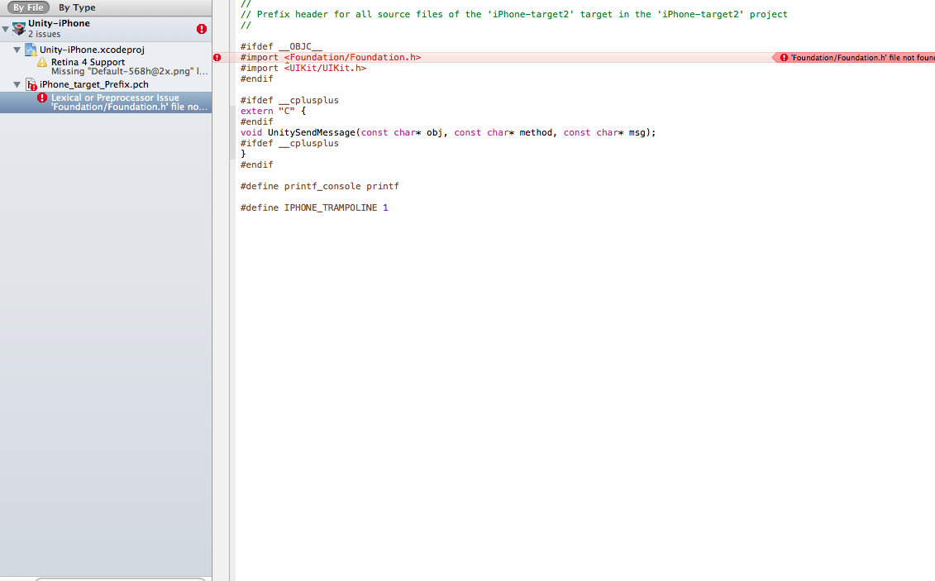Screen dimensions: 935x581
Task: Click the code folding ribbon beside extern block
Action: coord(232,133)
